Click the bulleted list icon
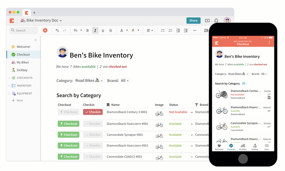The image size is (285, 171). coord(162,30)
